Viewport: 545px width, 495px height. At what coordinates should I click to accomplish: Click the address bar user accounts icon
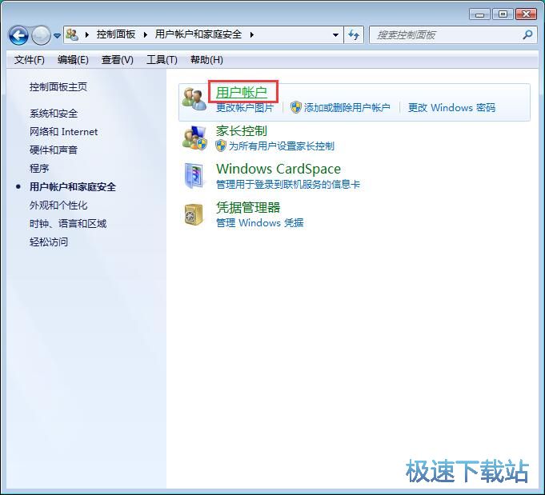pyautogui.click(x=72, y=34)
